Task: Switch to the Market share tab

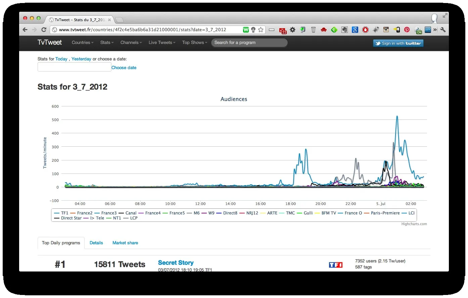Action: tap(125, 243)
